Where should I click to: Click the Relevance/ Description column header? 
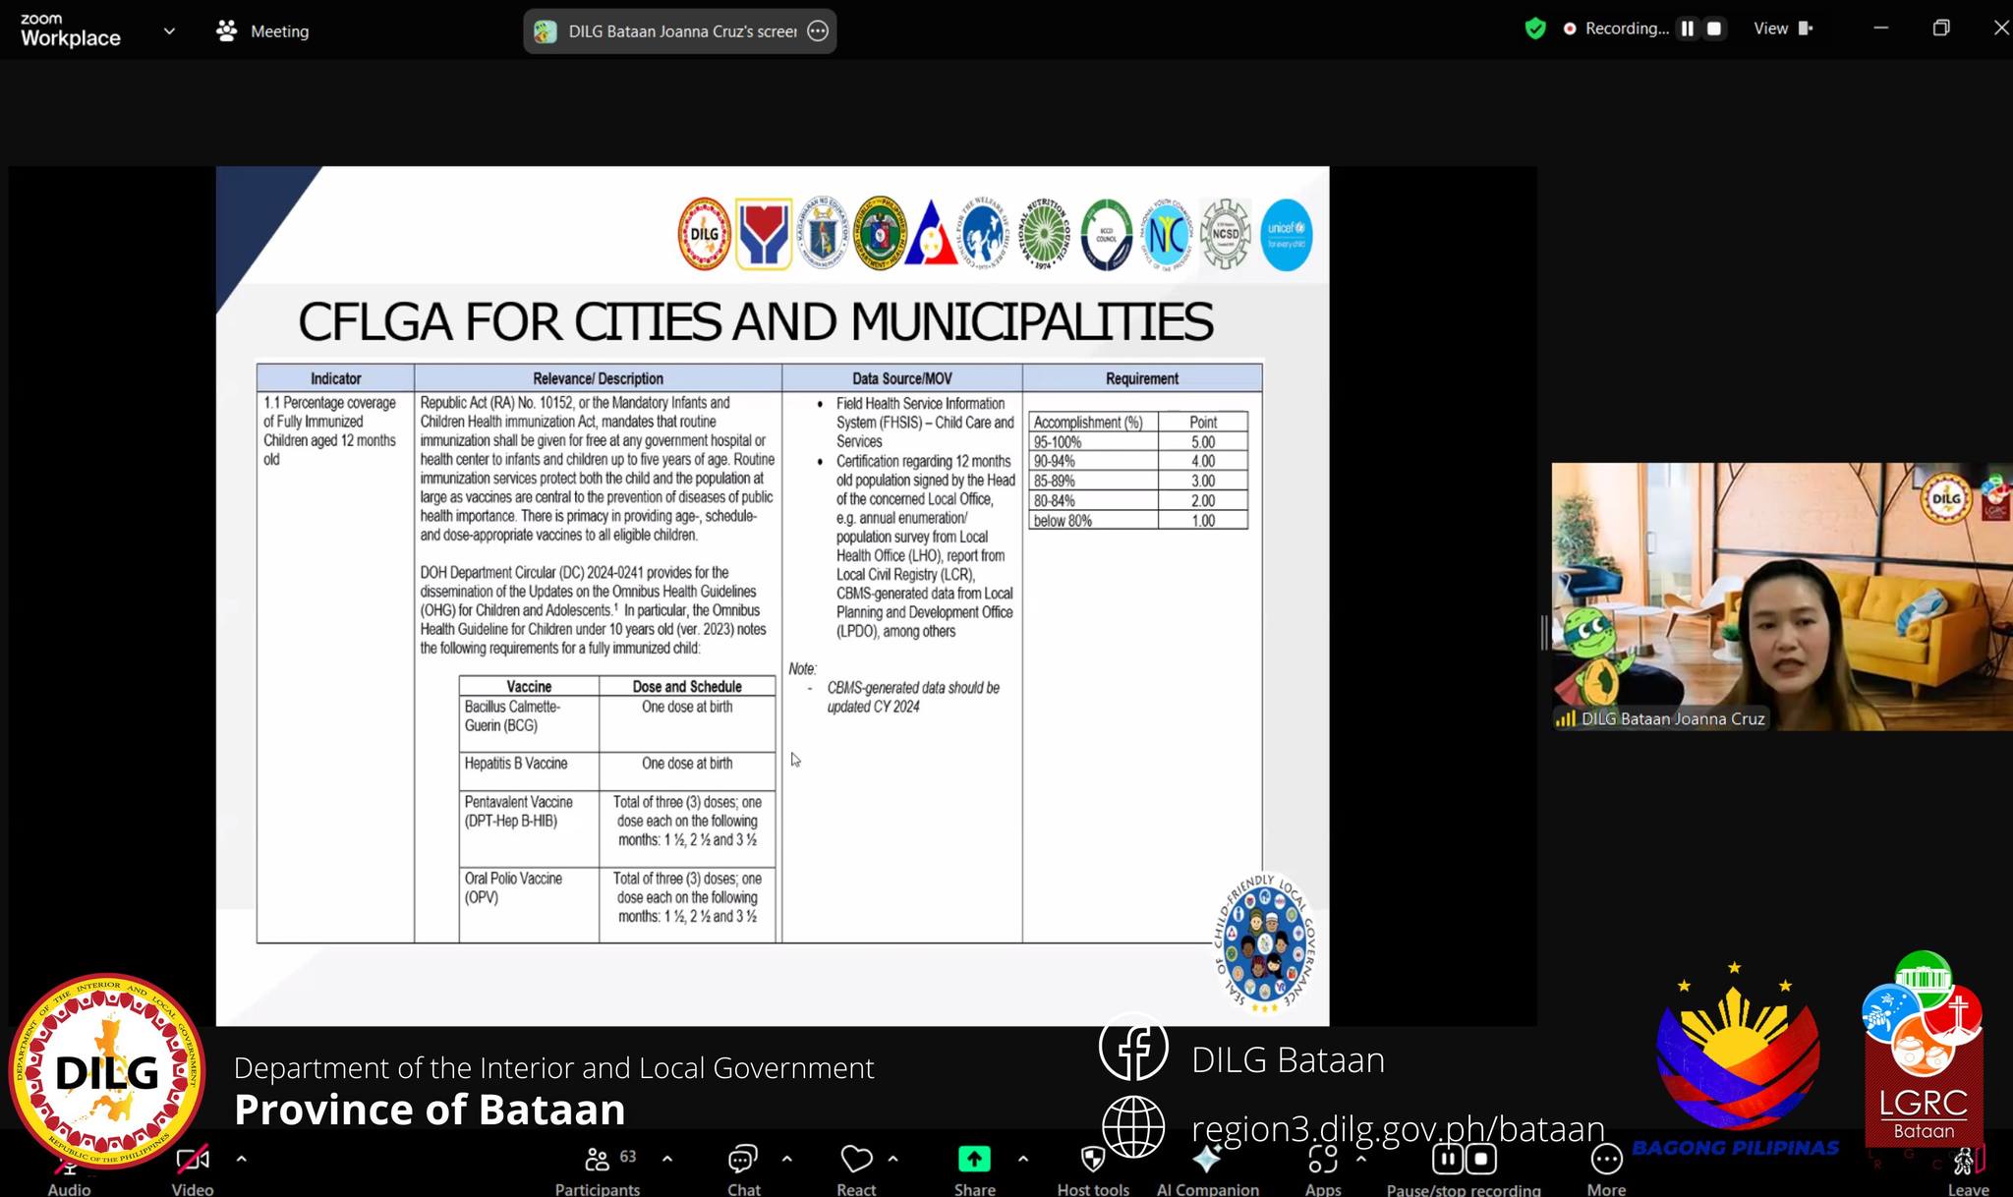tap(598, 378)
